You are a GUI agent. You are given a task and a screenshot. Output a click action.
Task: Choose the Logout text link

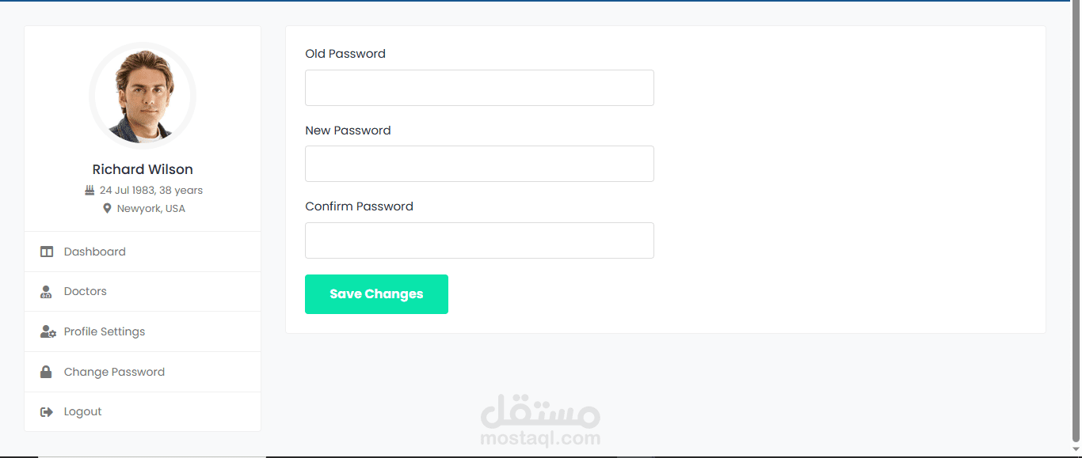pyautogui.click(x=83, y=411)
